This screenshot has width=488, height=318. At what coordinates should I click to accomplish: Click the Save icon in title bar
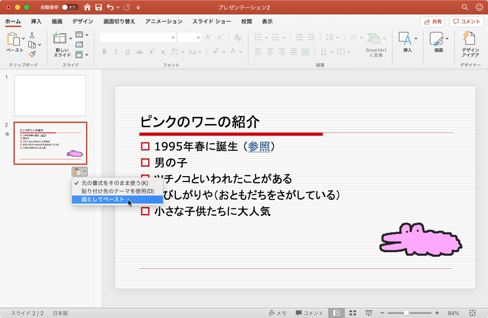click(x=99, y=7)
